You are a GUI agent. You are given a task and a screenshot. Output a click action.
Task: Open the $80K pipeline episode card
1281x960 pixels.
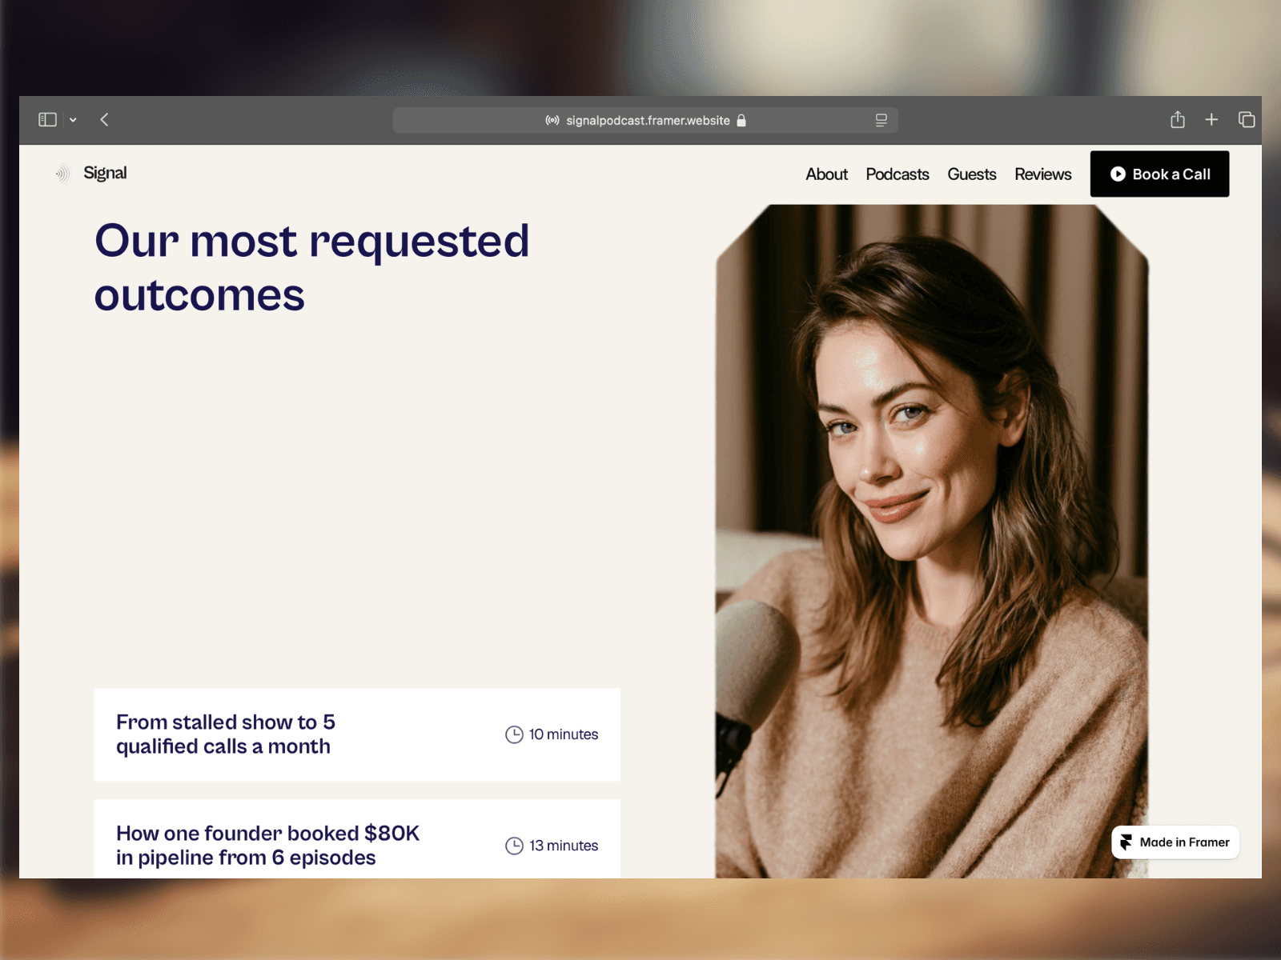coord(357,839)
